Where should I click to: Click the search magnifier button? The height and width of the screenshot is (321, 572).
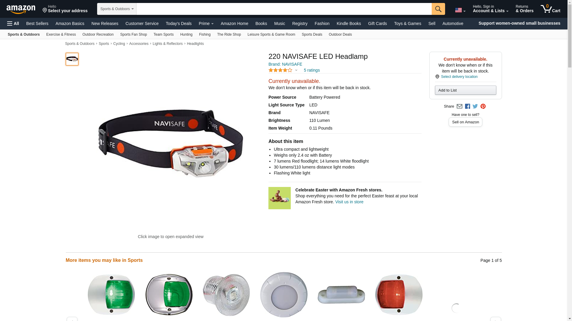tap(438, 9)
